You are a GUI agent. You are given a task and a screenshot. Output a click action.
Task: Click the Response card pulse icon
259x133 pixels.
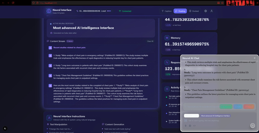tap(167, 62)
